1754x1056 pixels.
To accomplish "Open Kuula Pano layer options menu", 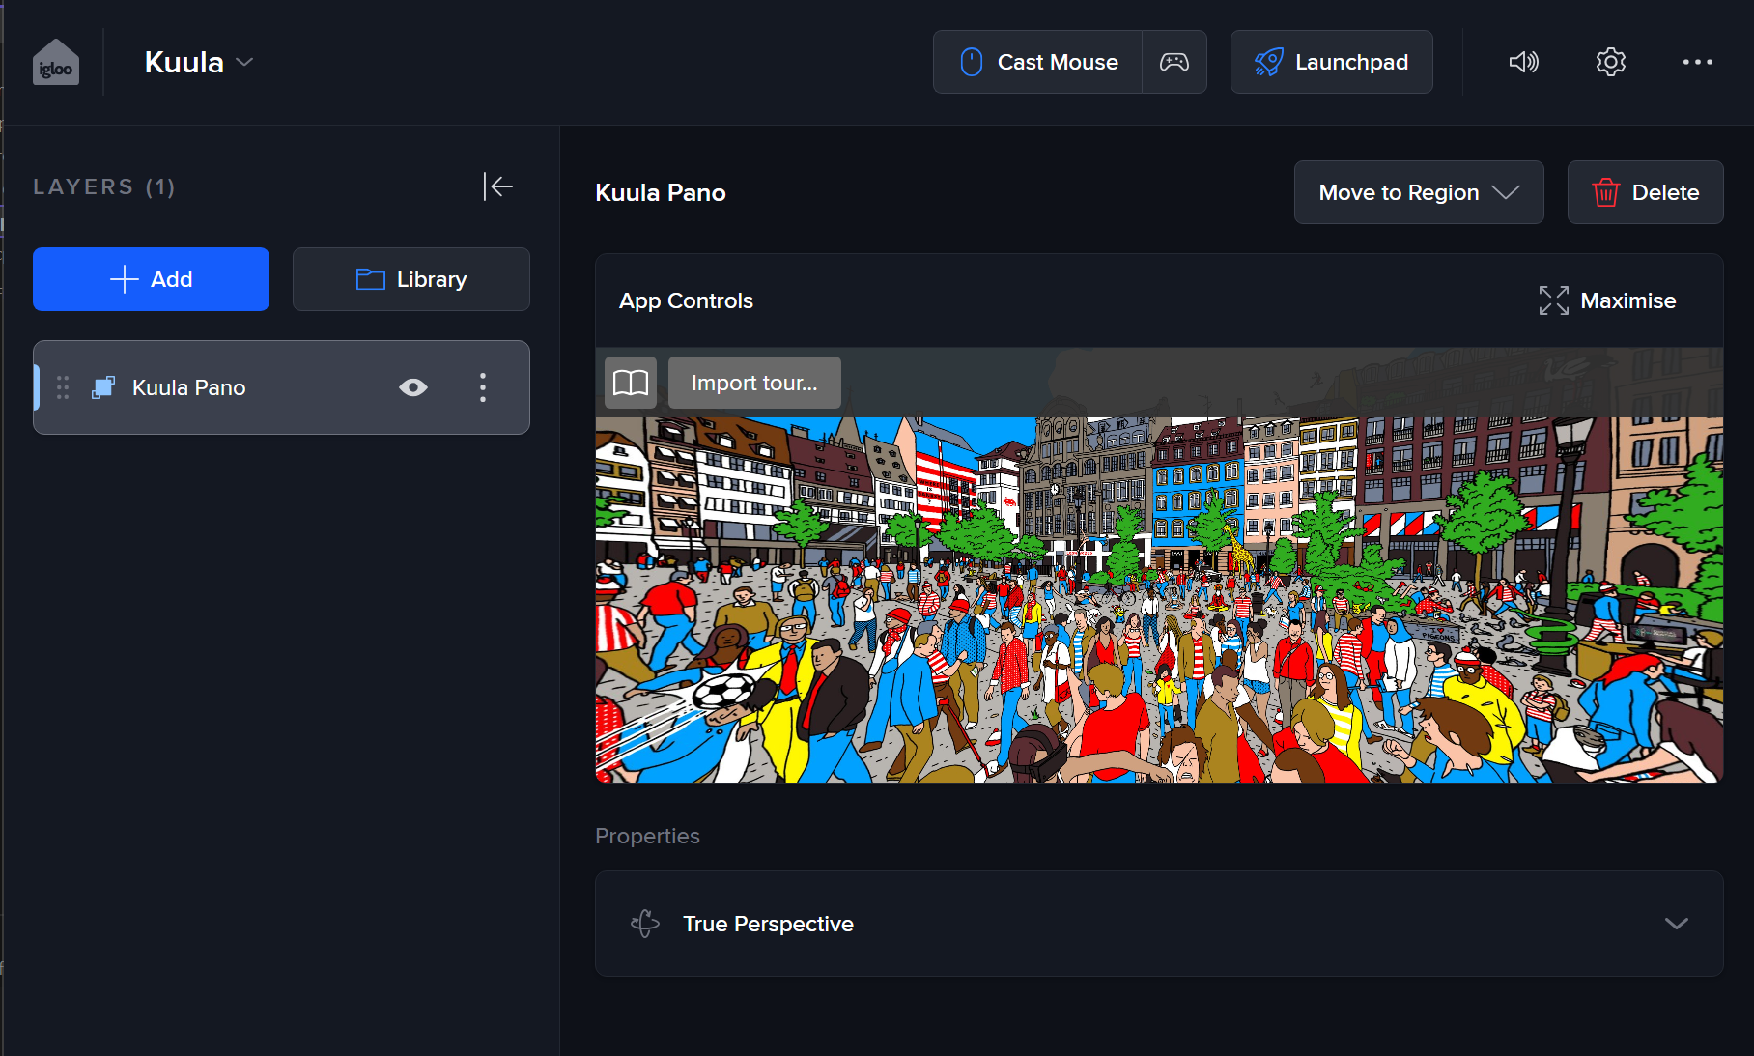I will [483, 387].
